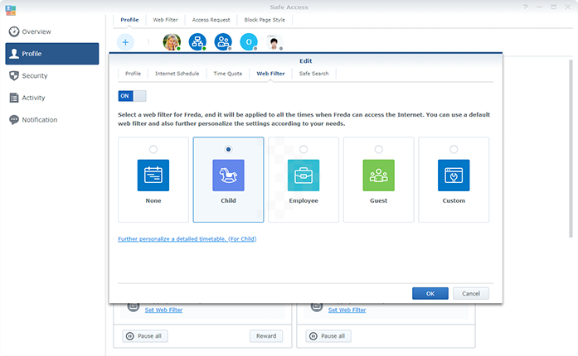The width and height of the screenshot is (578, 356).
Task: Open the Internet Schedule tab
Action: (177, 74)
